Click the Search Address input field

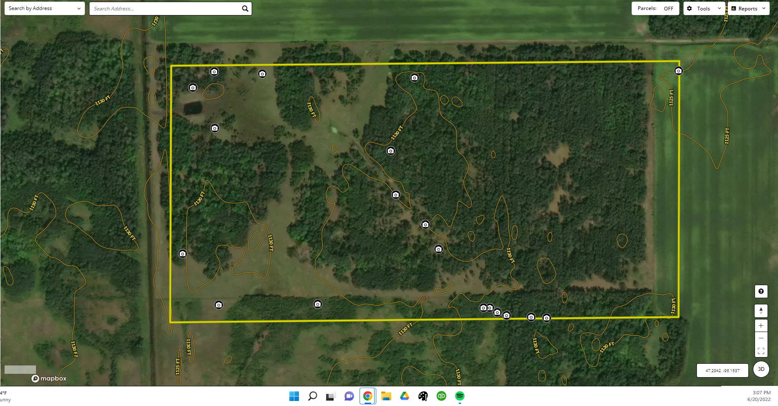point(165,9)
